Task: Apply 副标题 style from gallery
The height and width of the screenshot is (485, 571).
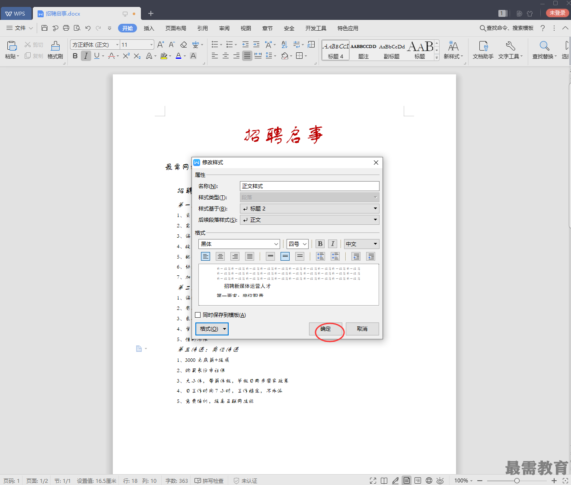Action: (392, 51)
